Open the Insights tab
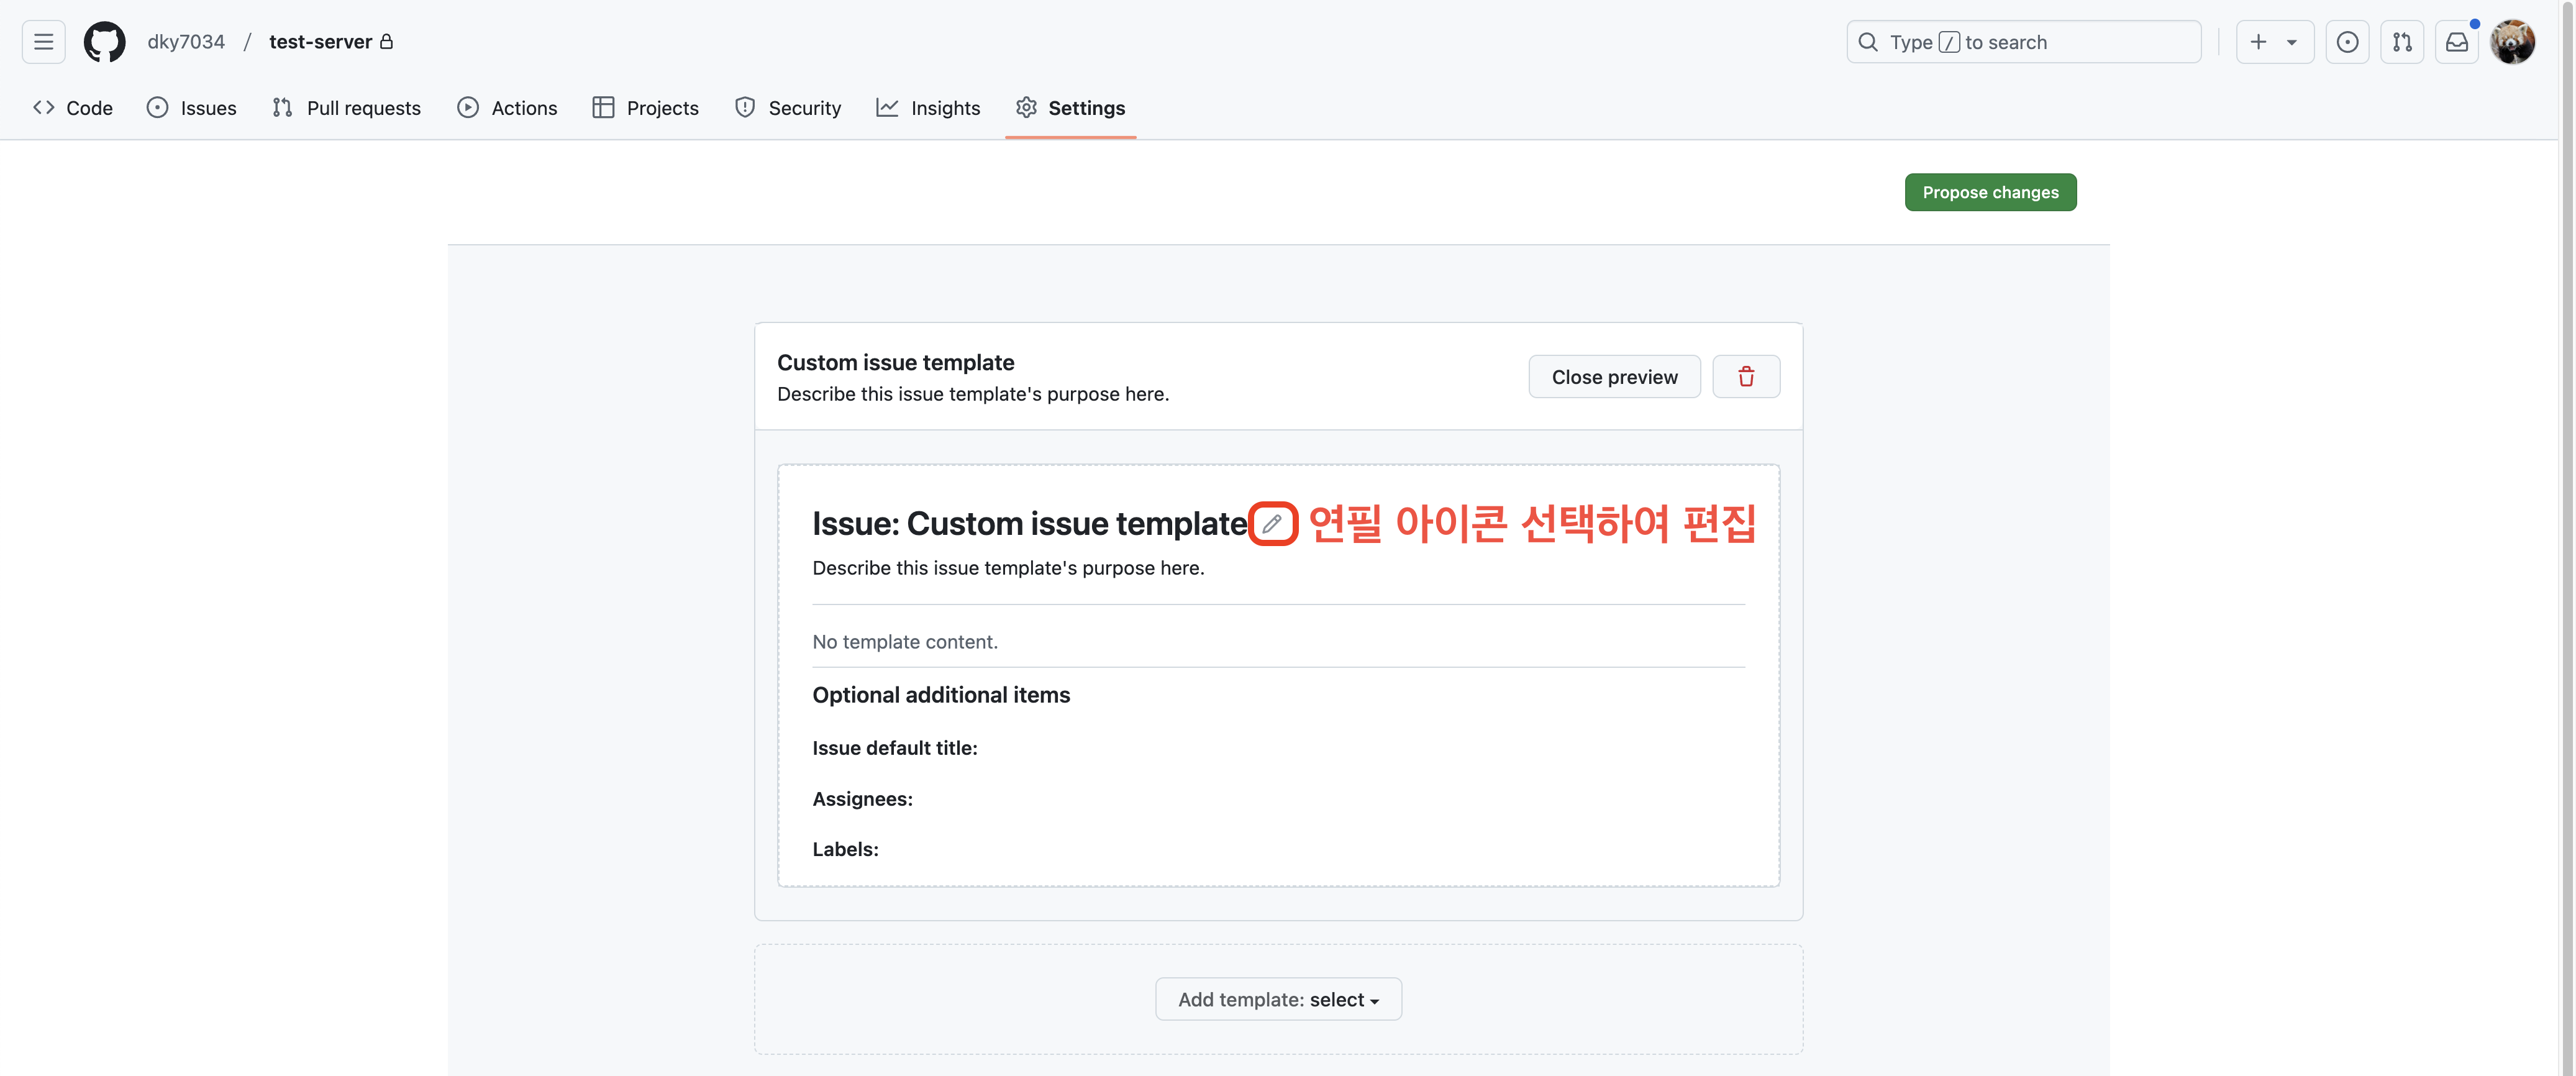Image resolution: width=2576 pixels, height=1076 pixels. pyautogui.click(x=928, y=108)
